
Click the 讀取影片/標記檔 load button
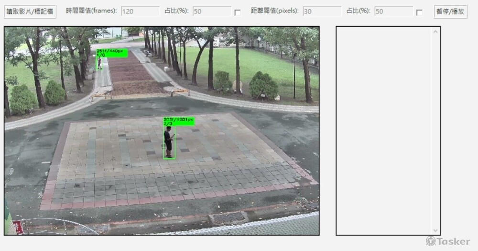coord(30,11)
